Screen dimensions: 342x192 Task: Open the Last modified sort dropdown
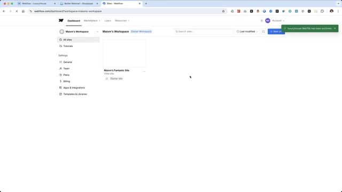pyautogui.click(x=247, y=31)
